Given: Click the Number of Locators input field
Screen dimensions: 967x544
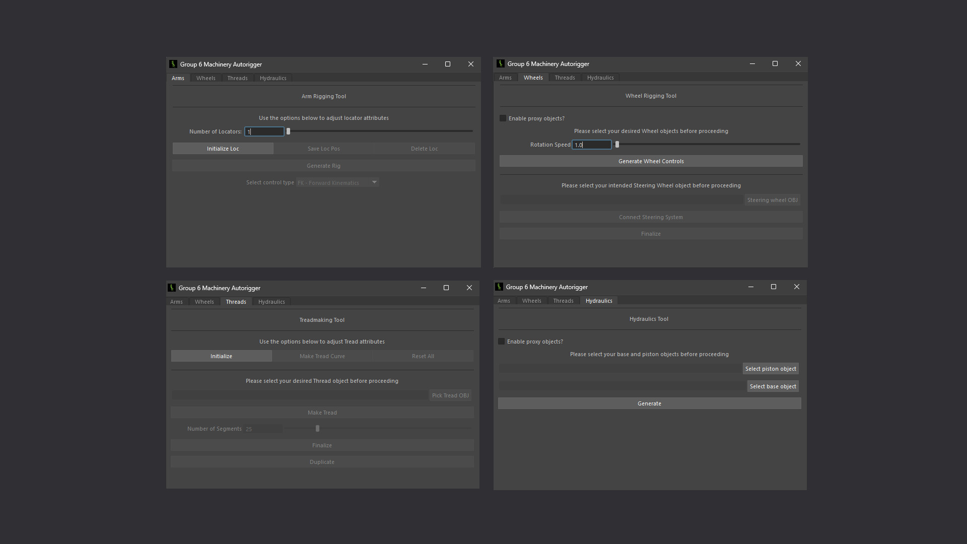Looking at the screenshot, I should (x=264, y=131).
